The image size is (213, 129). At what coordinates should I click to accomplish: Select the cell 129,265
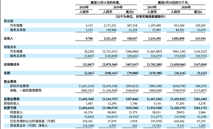[200, 26]
